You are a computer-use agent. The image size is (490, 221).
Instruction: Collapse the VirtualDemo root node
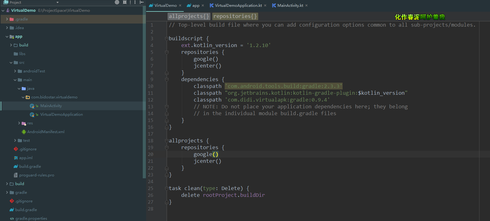click(x=3, y=11)
